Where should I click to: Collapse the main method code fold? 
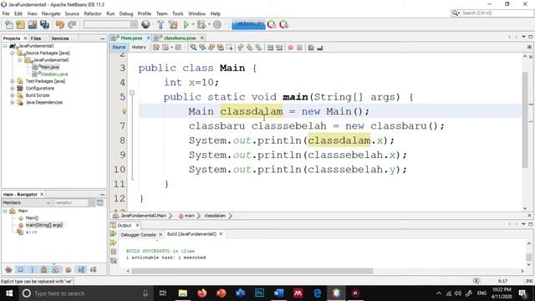coord(132,93)
